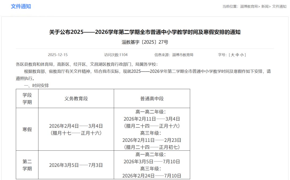Click the 2026年3月5日——7月3日 semester date cell

76,165
